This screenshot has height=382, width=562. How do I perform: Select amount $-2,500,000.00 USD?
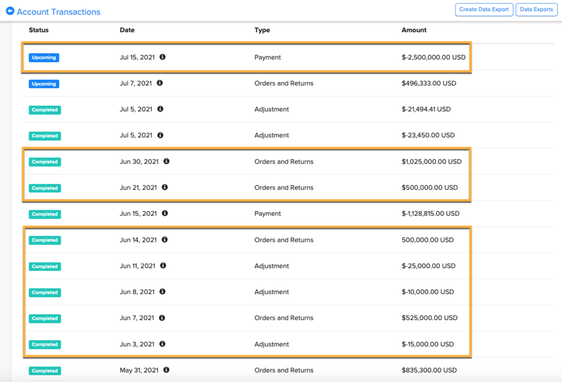pos(433,57)
